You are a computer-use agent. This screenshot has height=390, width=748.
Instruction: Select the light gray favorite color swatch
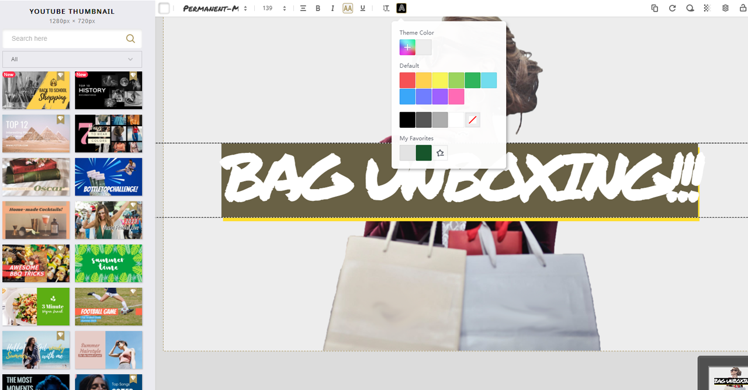[407, 153]
